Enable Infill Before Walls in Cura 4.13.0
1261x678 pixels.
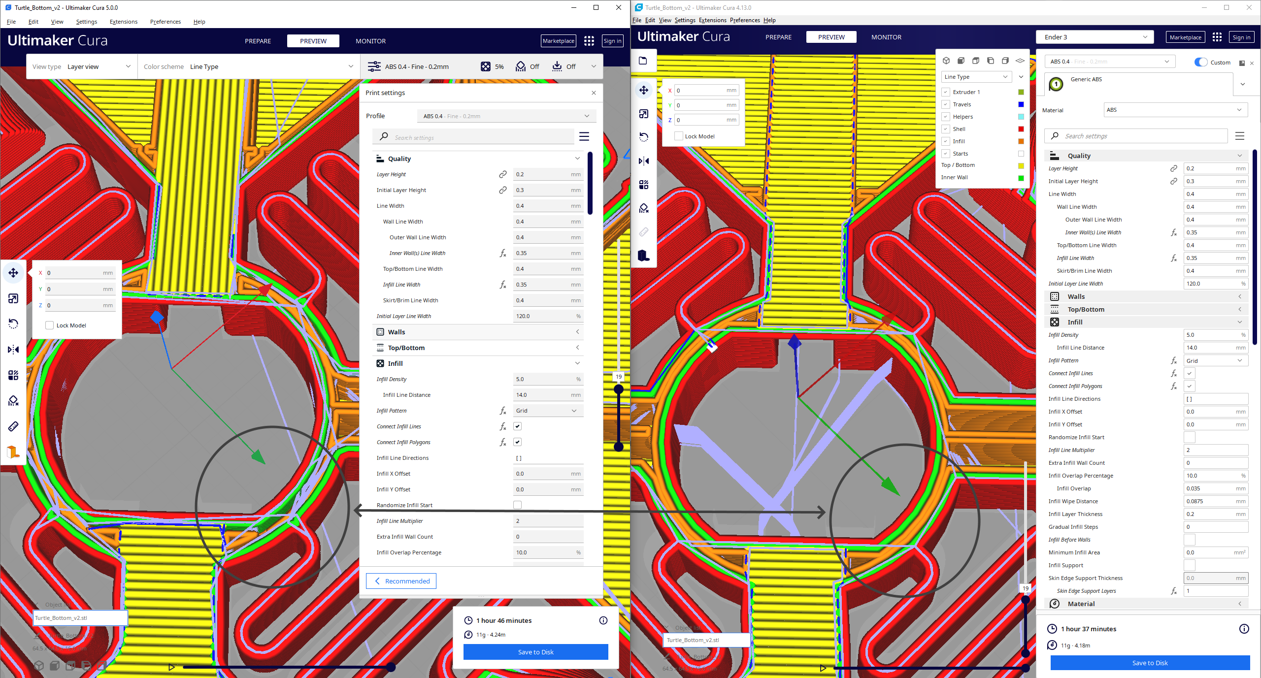1190,540
